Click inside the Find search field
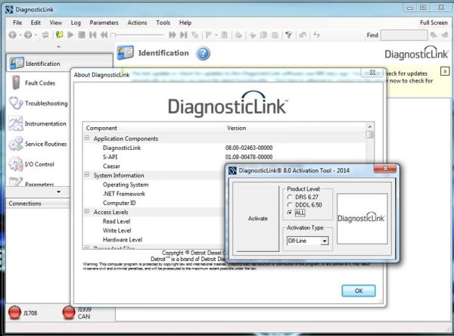 pos(403,35)
